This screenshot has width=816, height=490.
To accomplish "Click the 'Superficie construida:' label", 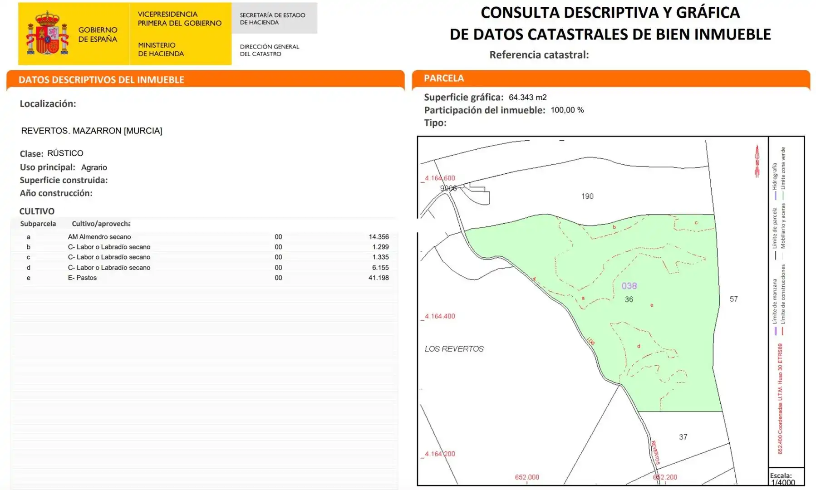I will (64, 180).
